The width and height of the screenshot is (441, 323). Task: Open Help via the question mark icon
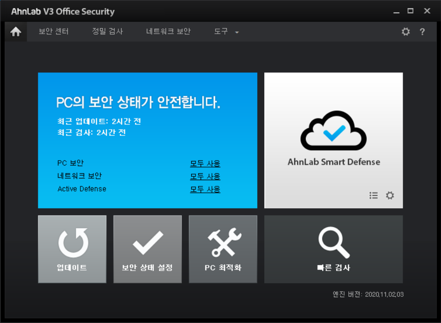422,32
